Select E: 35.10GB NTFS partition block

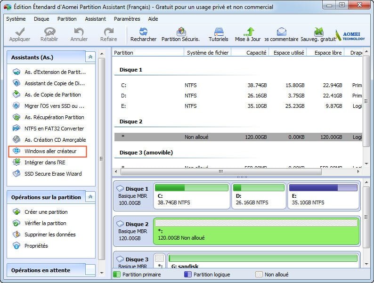click(324, 196)
